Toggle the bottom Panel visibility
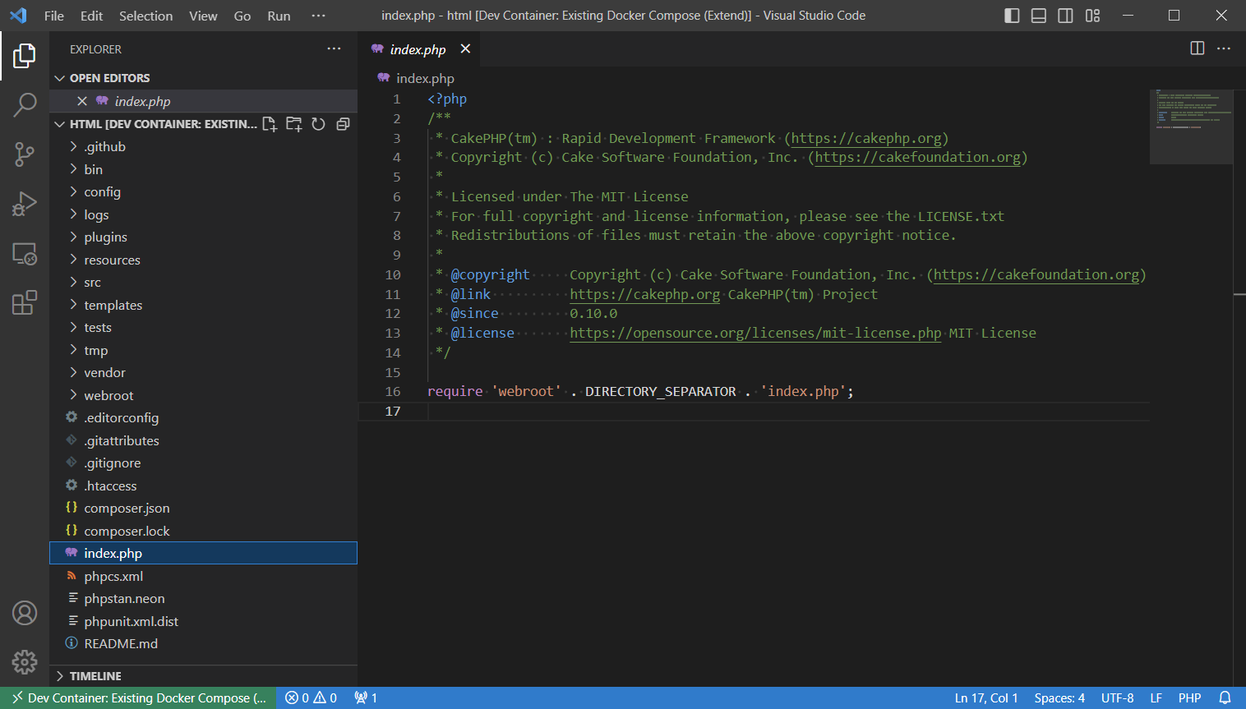 point(1038,15)
